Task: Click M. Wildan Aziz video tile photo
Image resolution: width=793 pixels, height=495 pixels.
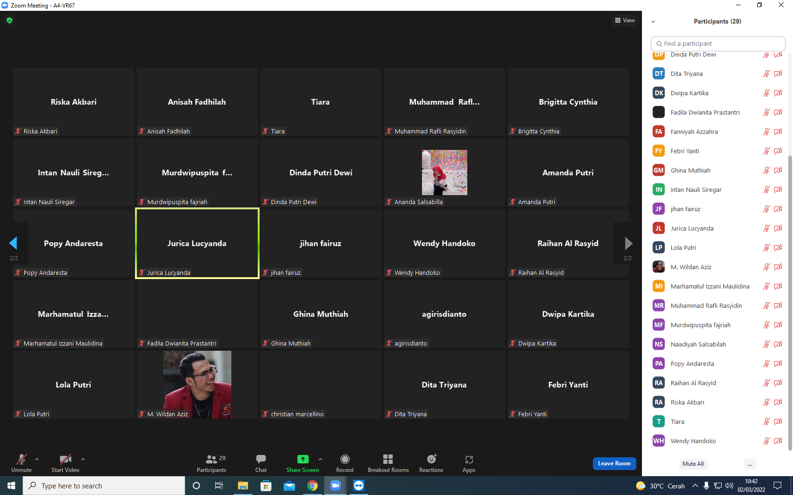Action: [x=197, y=385]
